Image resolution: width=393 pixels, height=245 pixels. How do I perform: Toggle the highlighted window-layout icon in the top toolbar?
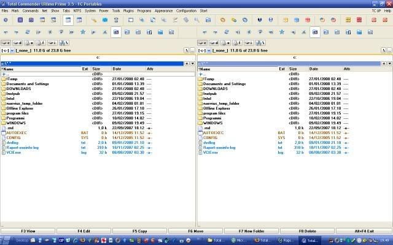(68, 20)
